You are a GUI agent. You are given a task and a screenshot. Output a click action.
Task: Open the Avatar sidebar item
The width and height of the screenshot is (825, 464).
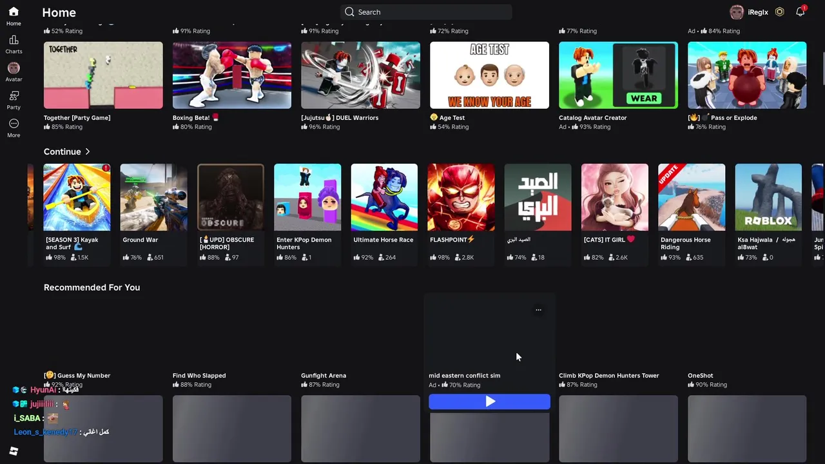pyautogui.click(x=14, y=68)
